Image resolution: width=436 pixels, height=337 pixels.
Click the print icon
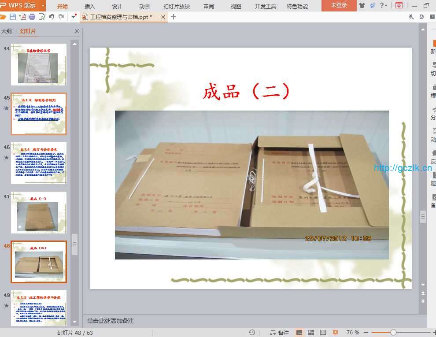32,17
